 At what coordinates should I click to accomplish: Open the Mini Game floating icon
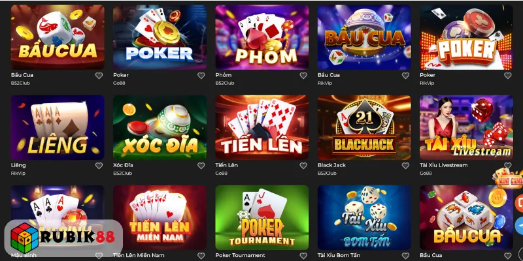[509, 178]
